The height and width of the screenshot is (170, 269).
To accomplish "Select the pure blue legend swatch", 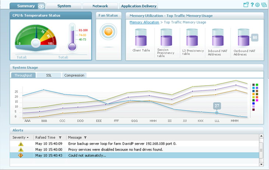I will (x=254, y=103).
